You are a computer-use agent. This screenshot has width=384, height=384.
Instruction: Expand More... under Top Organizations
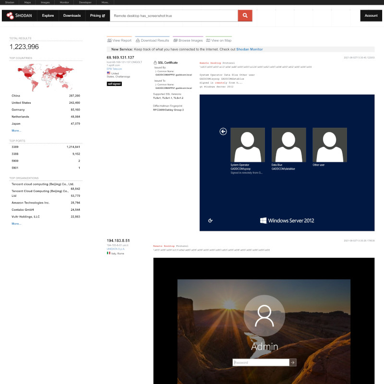16,224
